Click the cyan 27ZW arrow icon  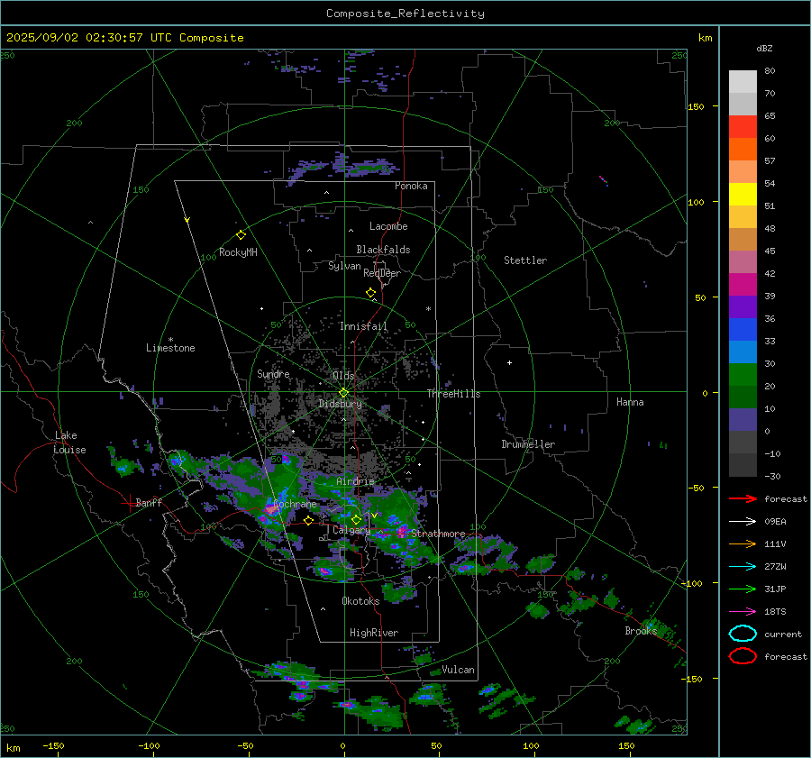point(743,567)
